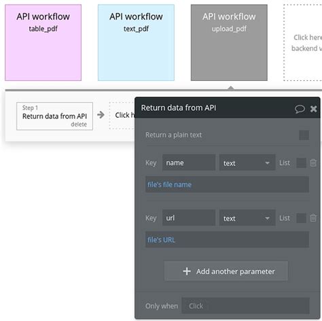Close the Return data from API panel

pos(314,109)
